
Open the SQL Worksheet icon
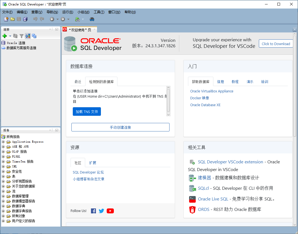[x=77, y=19]
